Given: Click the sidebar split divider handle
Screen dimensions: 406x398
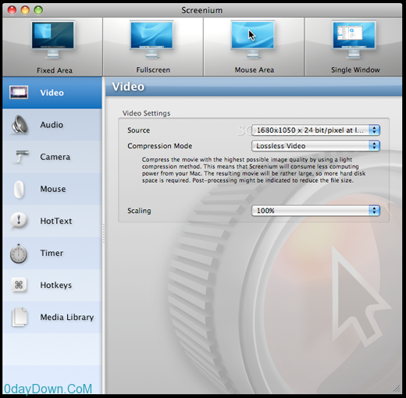Looking at the screenshot, I should pos(104,233).
